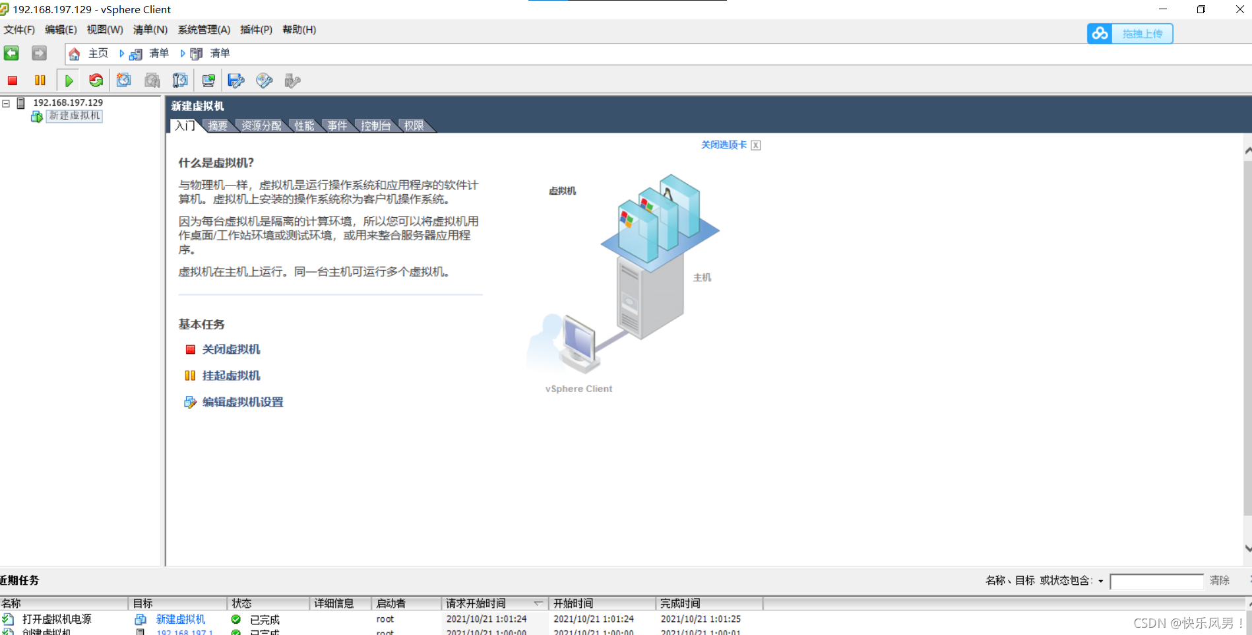The width and height of the screenshot is (1252, 635).
Task: Go back with the green arrow button
Action: coord(11,53)
